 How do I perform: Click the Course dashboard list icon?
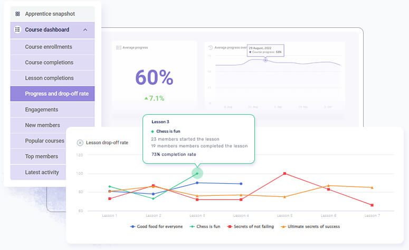(x=17, y=29)
